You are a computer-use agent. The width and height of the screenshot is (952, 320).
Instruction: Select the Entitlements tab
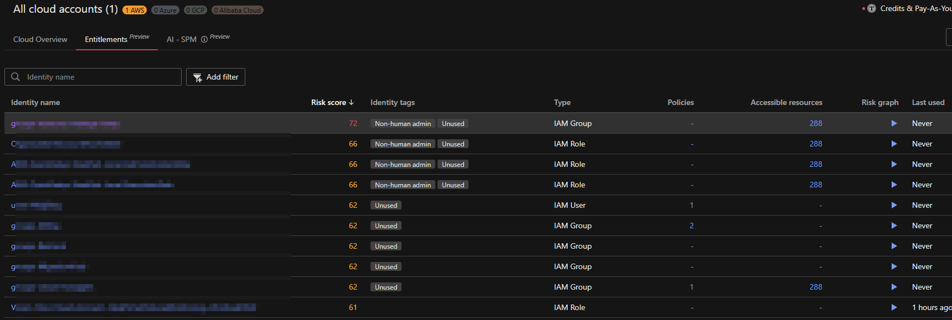tap(106, 39)
